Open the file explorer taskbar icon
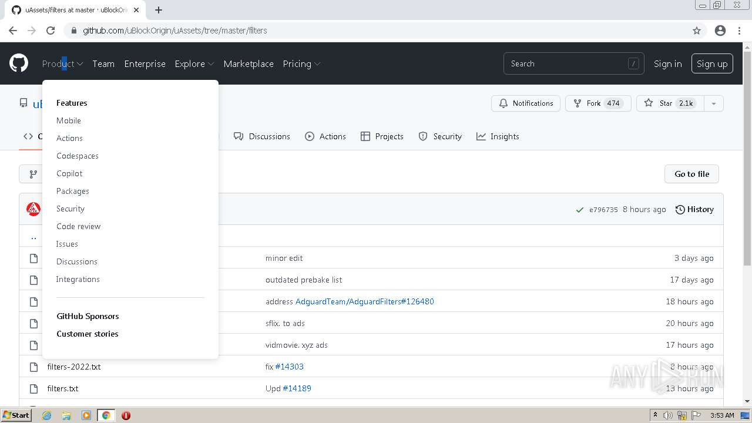This screenshot has width=752, height=423. (66, 415)
